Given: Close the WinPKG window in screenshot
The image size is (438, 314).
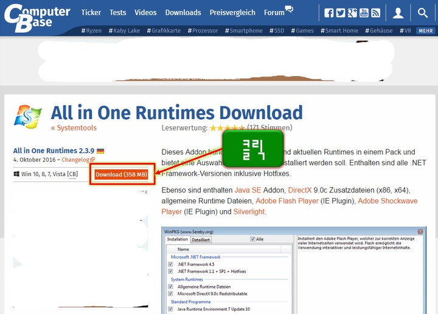Looking at the screenshot, I should click(x=420, y=232).
